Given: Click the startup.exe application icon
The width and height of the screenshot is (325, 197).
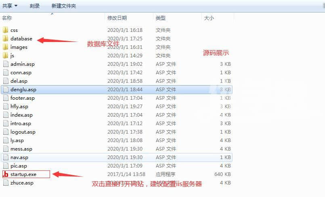Looking at the screenshot, I should (x=6, y=174).
